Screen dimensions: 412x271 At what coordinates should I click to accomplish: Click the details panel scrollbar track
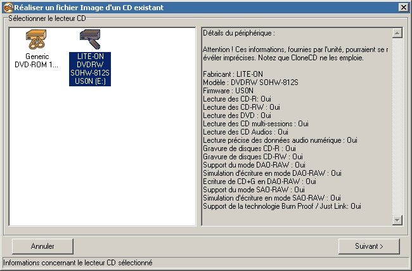pos(397,126)
